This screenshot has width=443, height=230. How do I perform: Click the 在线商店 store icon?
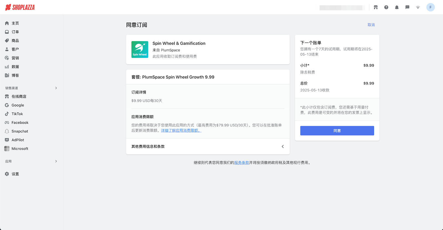click(7, 96)
